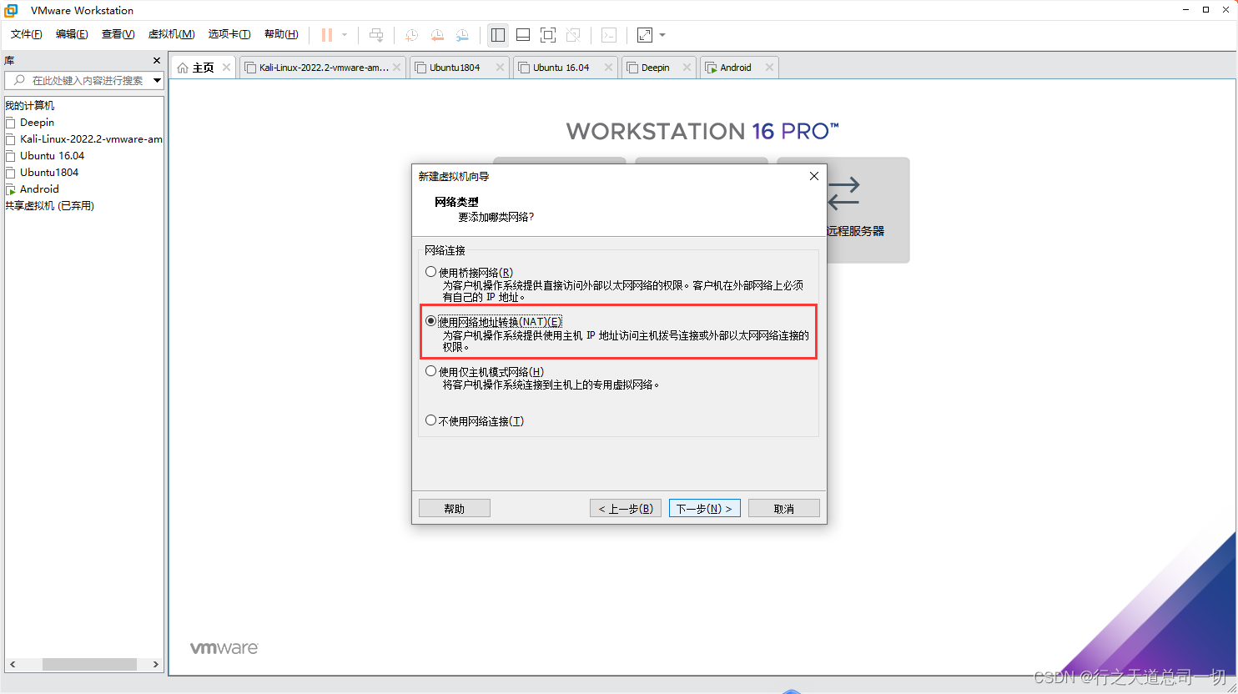Open the 文件(F) menu
Screen dimensions: 1238x694
(27, 34)
